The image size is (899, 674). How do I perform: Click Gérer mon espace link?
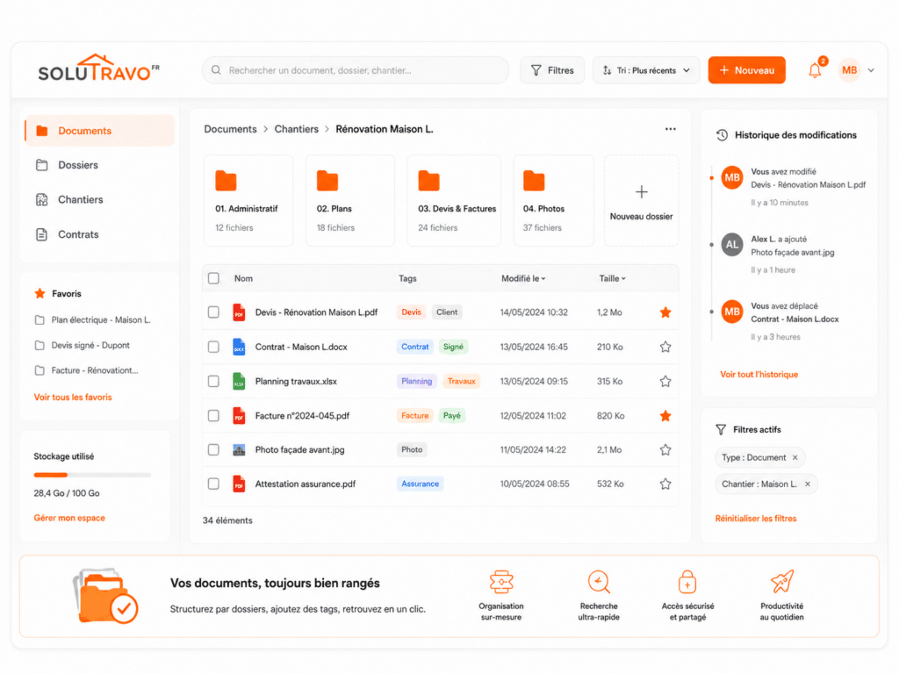pyautogui.click(x=69, y=518)
